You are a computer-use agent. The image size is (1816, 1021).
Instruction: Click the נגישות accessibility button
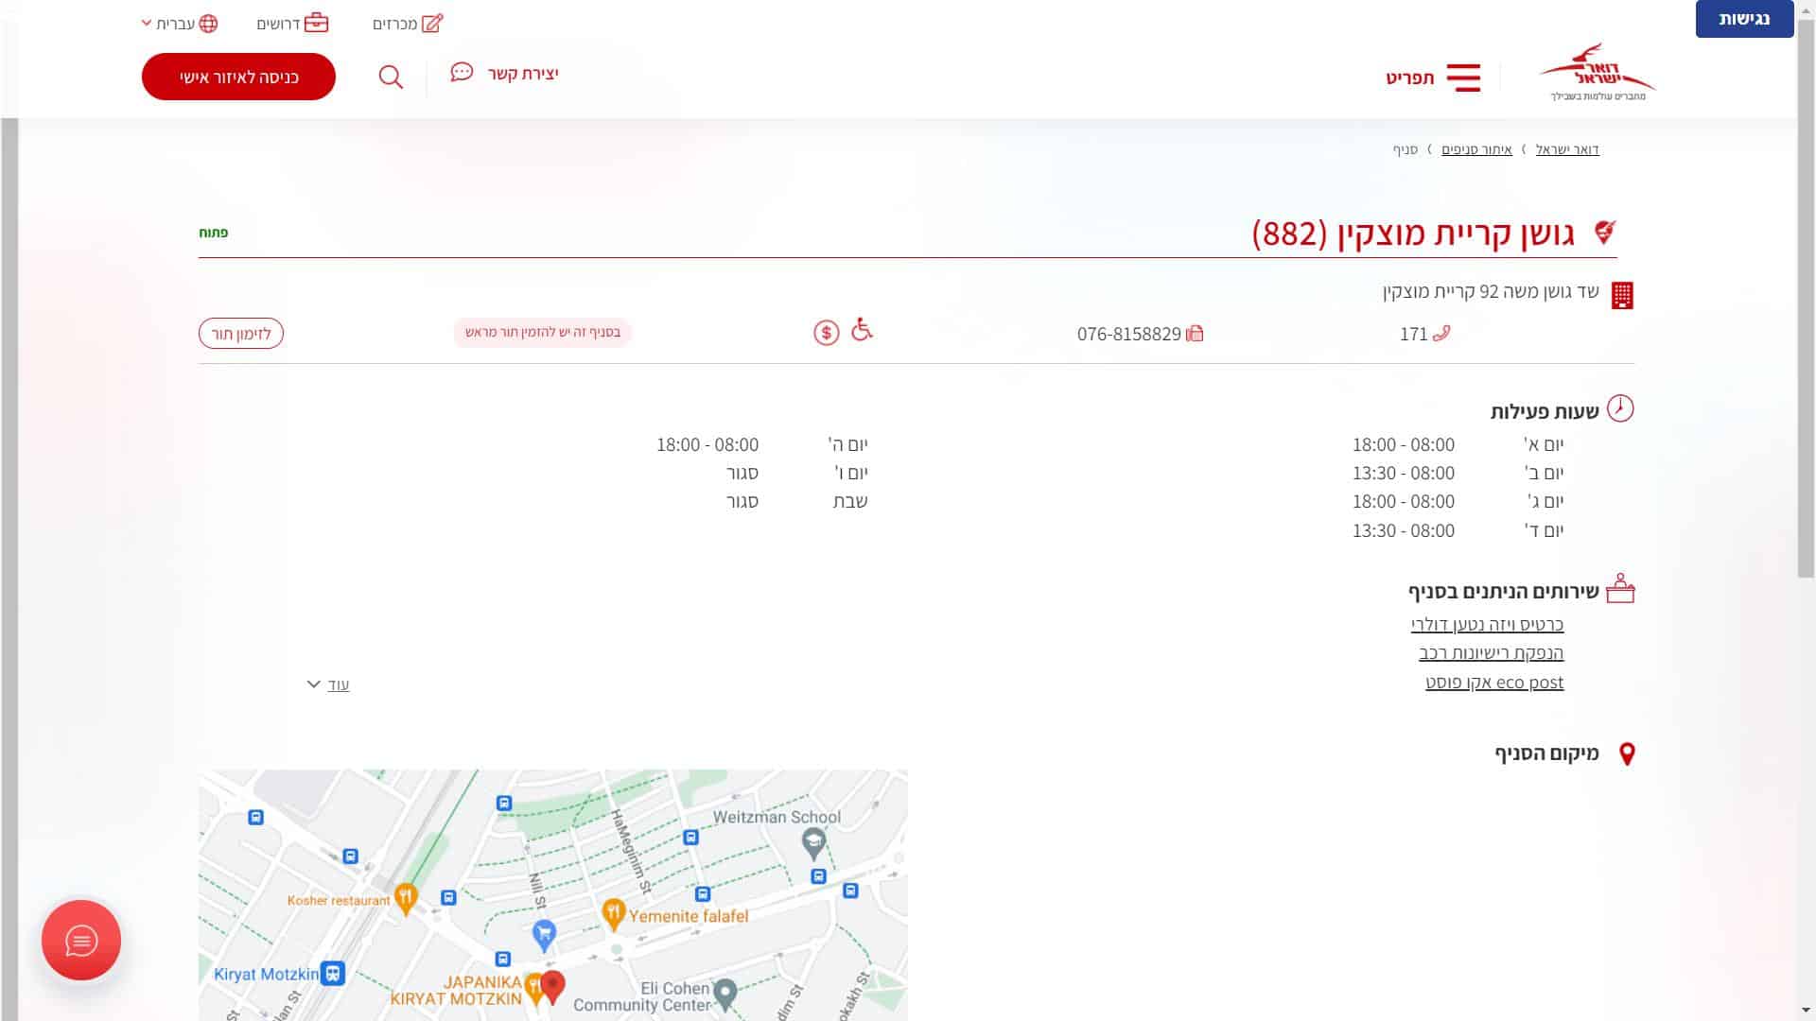1743,19
